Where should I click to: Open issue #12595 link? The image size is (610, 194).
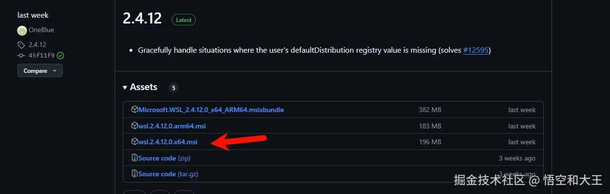point(476,50)
